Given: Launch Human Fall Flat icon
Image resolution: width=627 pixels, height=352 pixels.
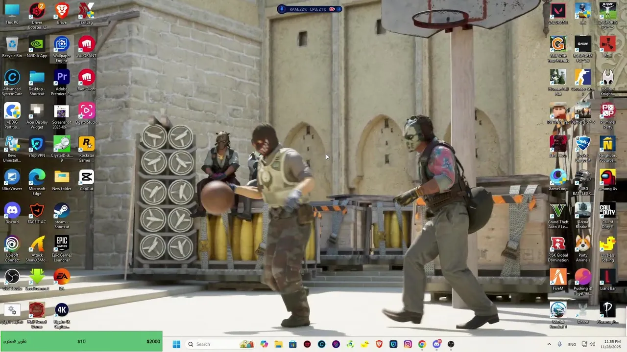Looking at the screenshot, I should [x=558, y=82].
